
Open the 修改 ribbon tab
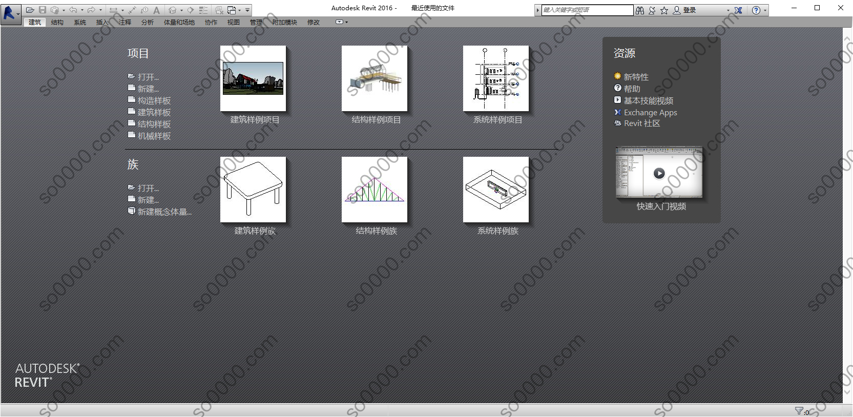tap(314, 22)
